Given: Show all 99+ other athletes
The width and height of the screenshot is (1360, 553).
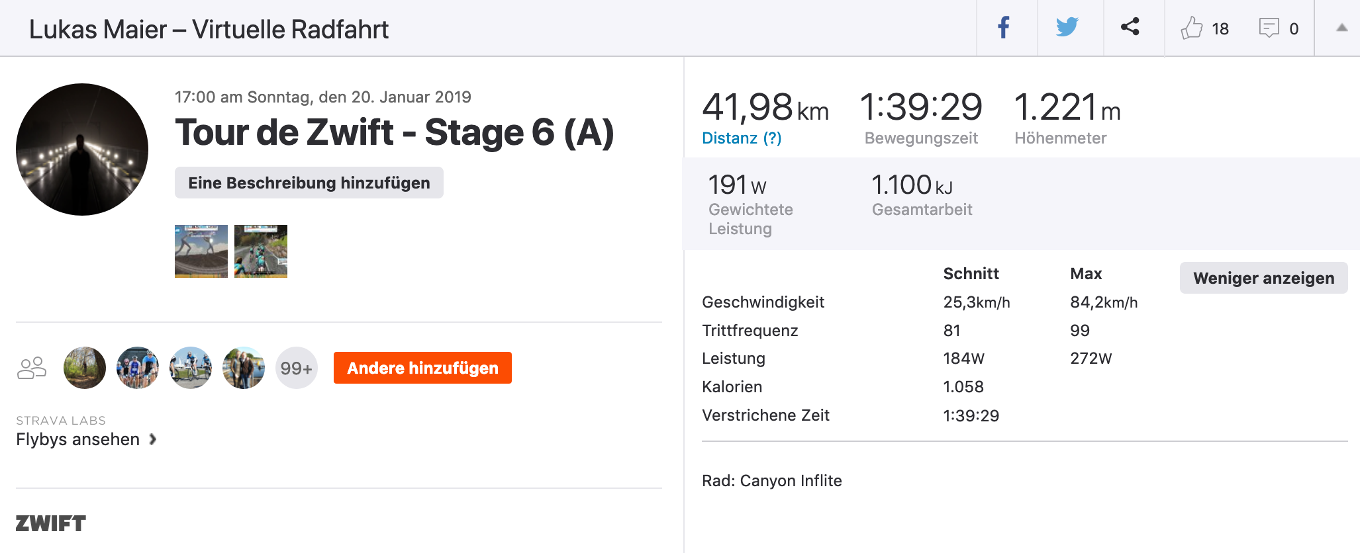Looking at the screenshot, I should pos(297,368).
